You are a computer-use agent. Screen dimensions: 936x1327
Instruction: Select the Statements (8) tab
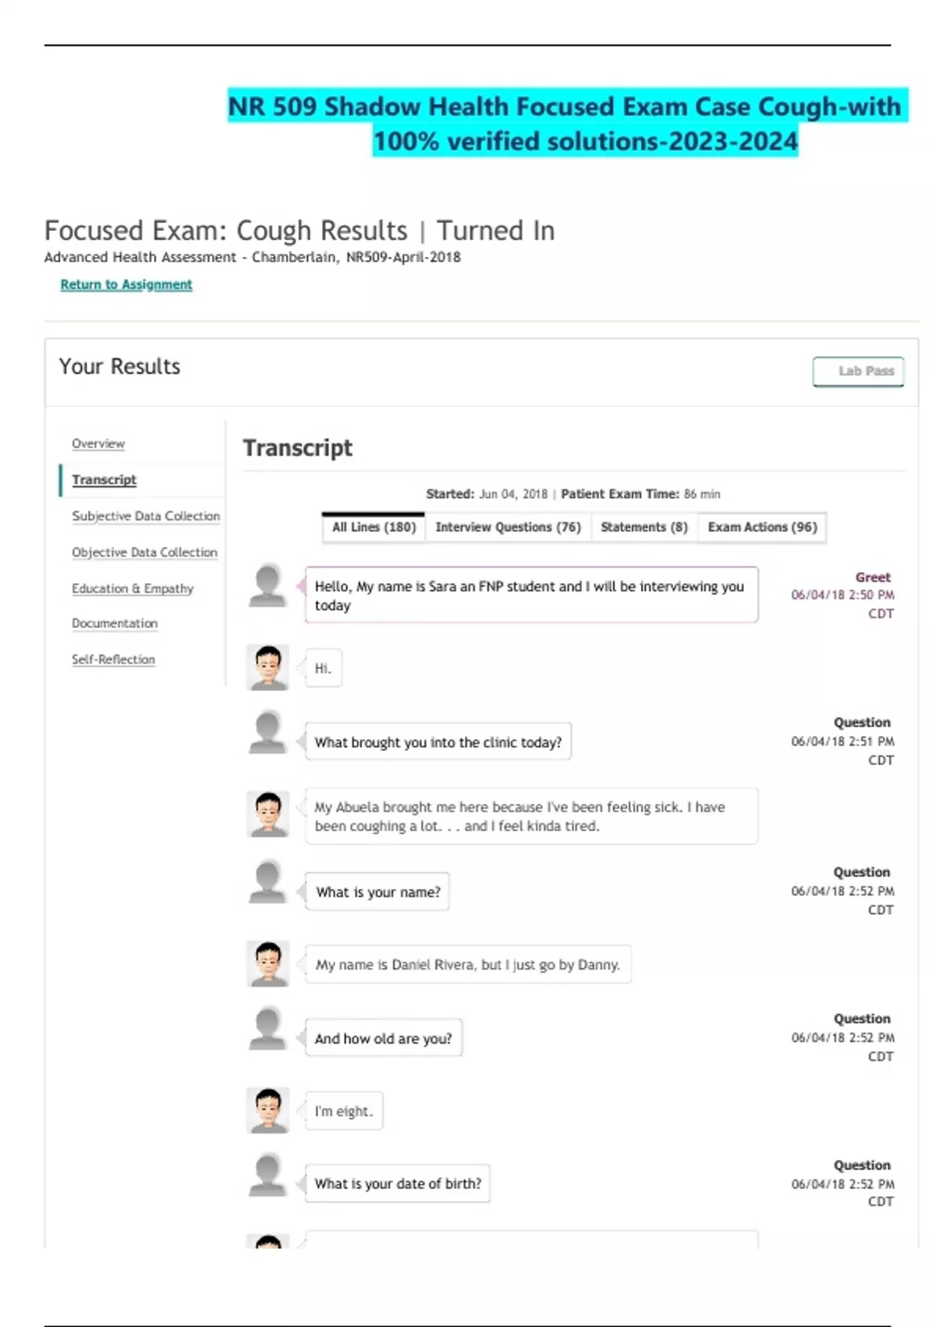[x=644, y=528]
